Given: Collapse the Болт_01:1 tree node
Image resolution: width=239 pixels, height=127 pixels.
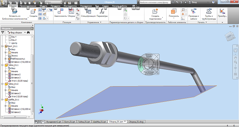Looking at the screenshot, I should (x=2, y=46).
